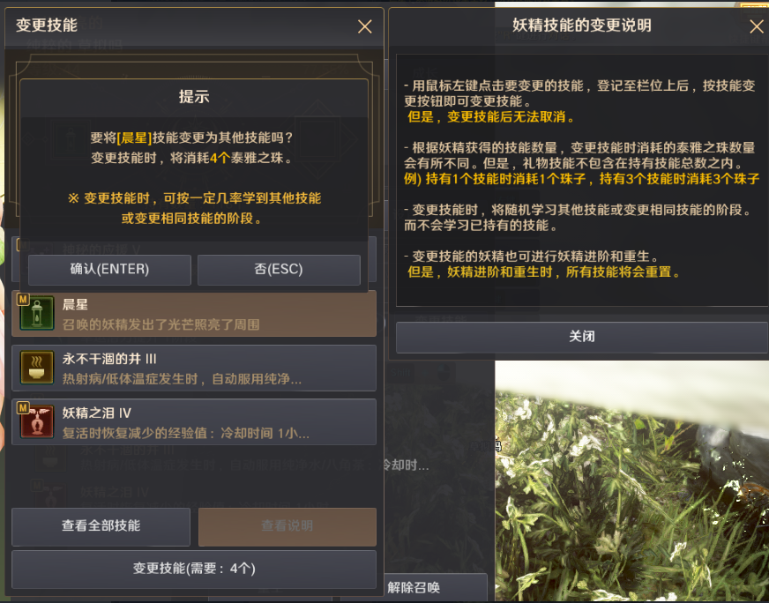Select the 永不干涸的井 III skill row

[194, 368]
